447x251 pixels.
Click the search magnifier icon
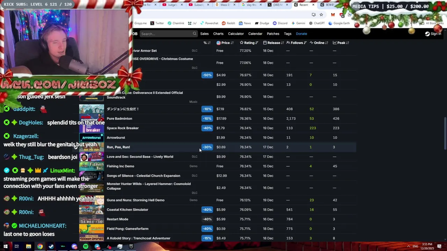pos(195,34)
